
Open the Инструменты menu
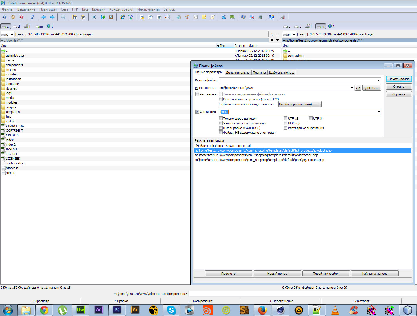pos(148,9)
